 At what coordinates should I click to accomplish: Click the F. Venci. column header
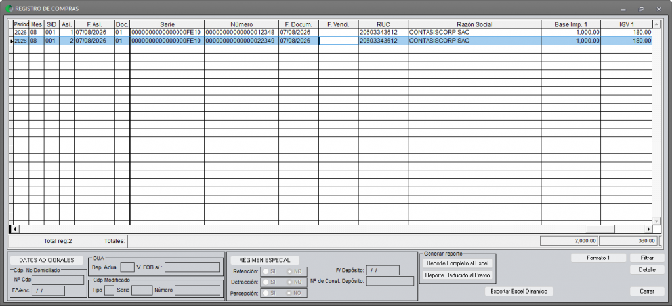338,24
